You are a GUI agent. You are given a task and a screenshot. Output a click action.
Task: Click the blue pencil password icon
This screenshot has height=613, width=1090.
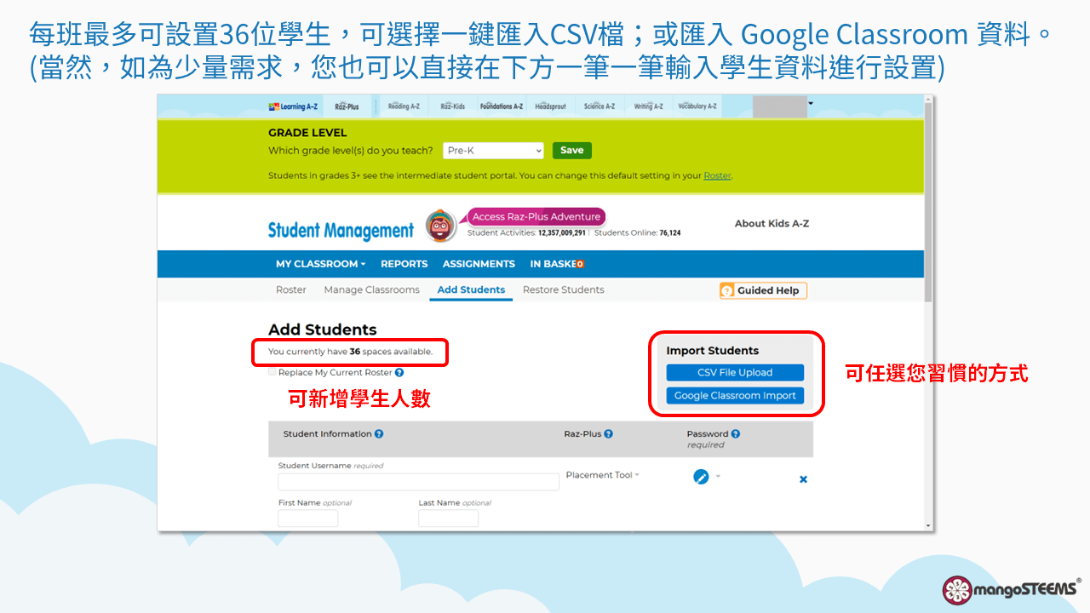[701, 478]
